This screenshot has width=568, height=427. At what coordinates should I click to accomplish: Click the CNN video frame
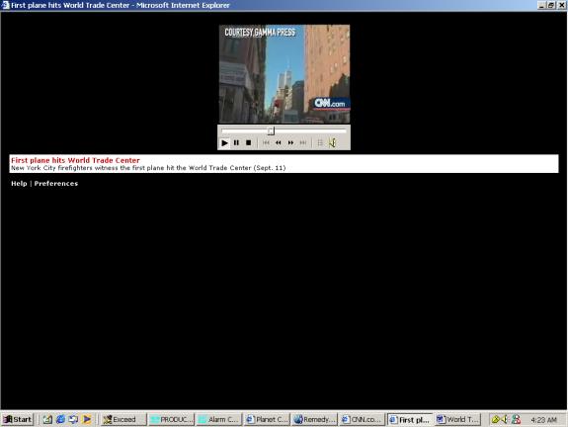pyautogui.click(x=284, y=74)
